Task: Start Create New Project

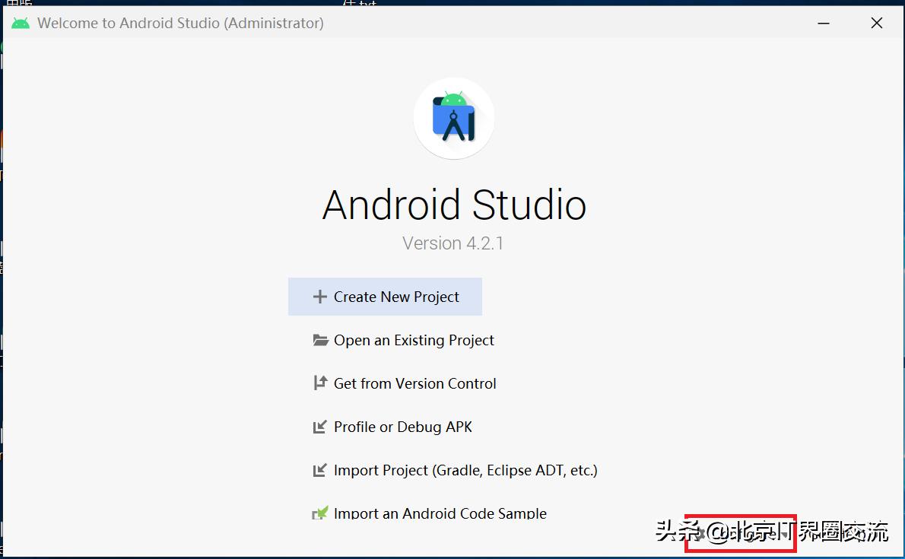Action: tap(385, 297)
